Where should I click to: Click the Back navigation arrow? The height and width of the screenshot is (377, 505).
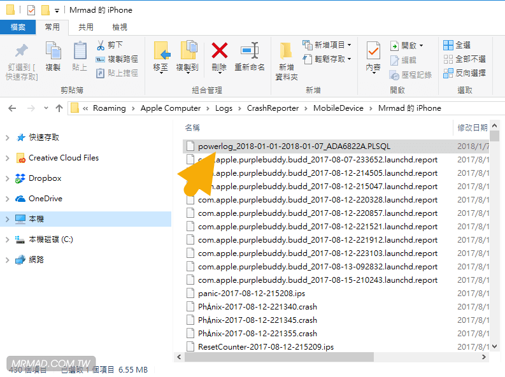pos(12,108)
